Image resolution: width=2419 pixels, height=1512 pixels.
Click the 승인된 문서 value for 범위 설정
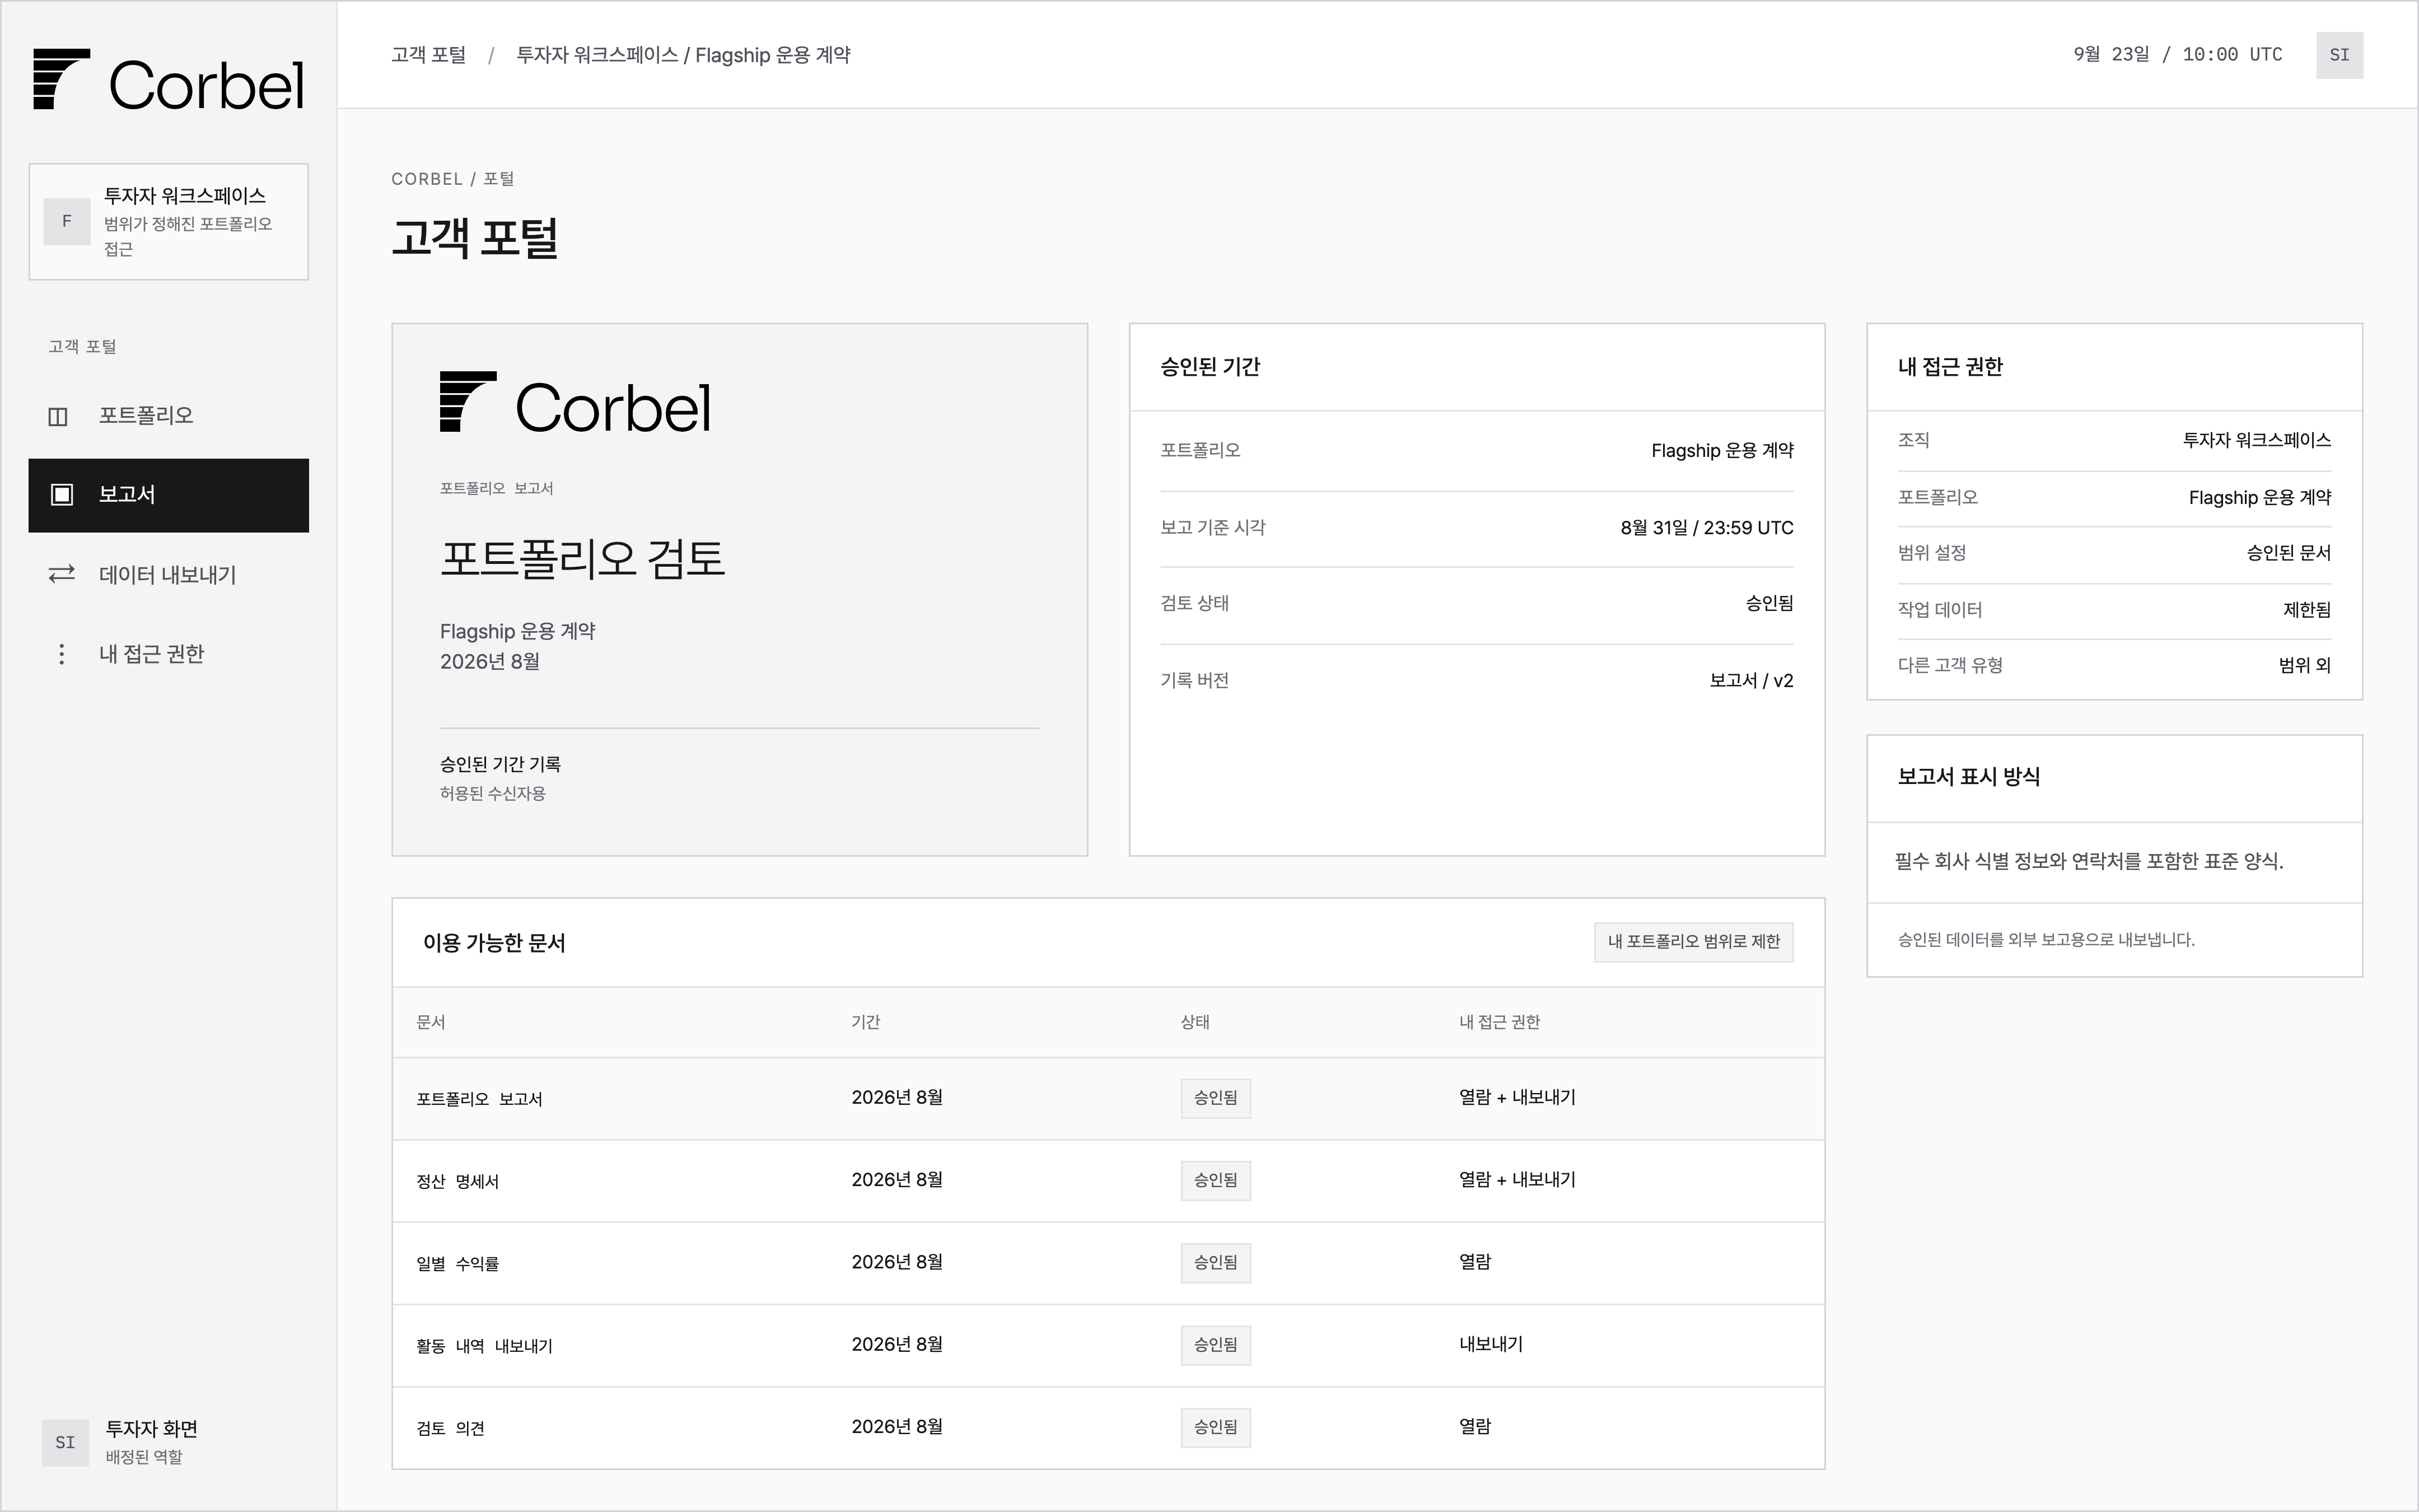(2288, 553)
